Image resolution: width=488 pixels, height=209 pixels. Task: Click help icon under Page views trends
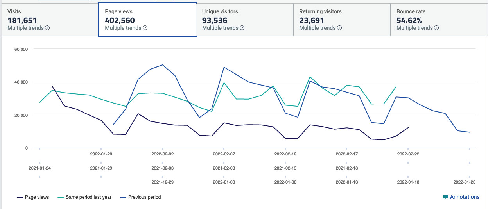click(145, 28)
